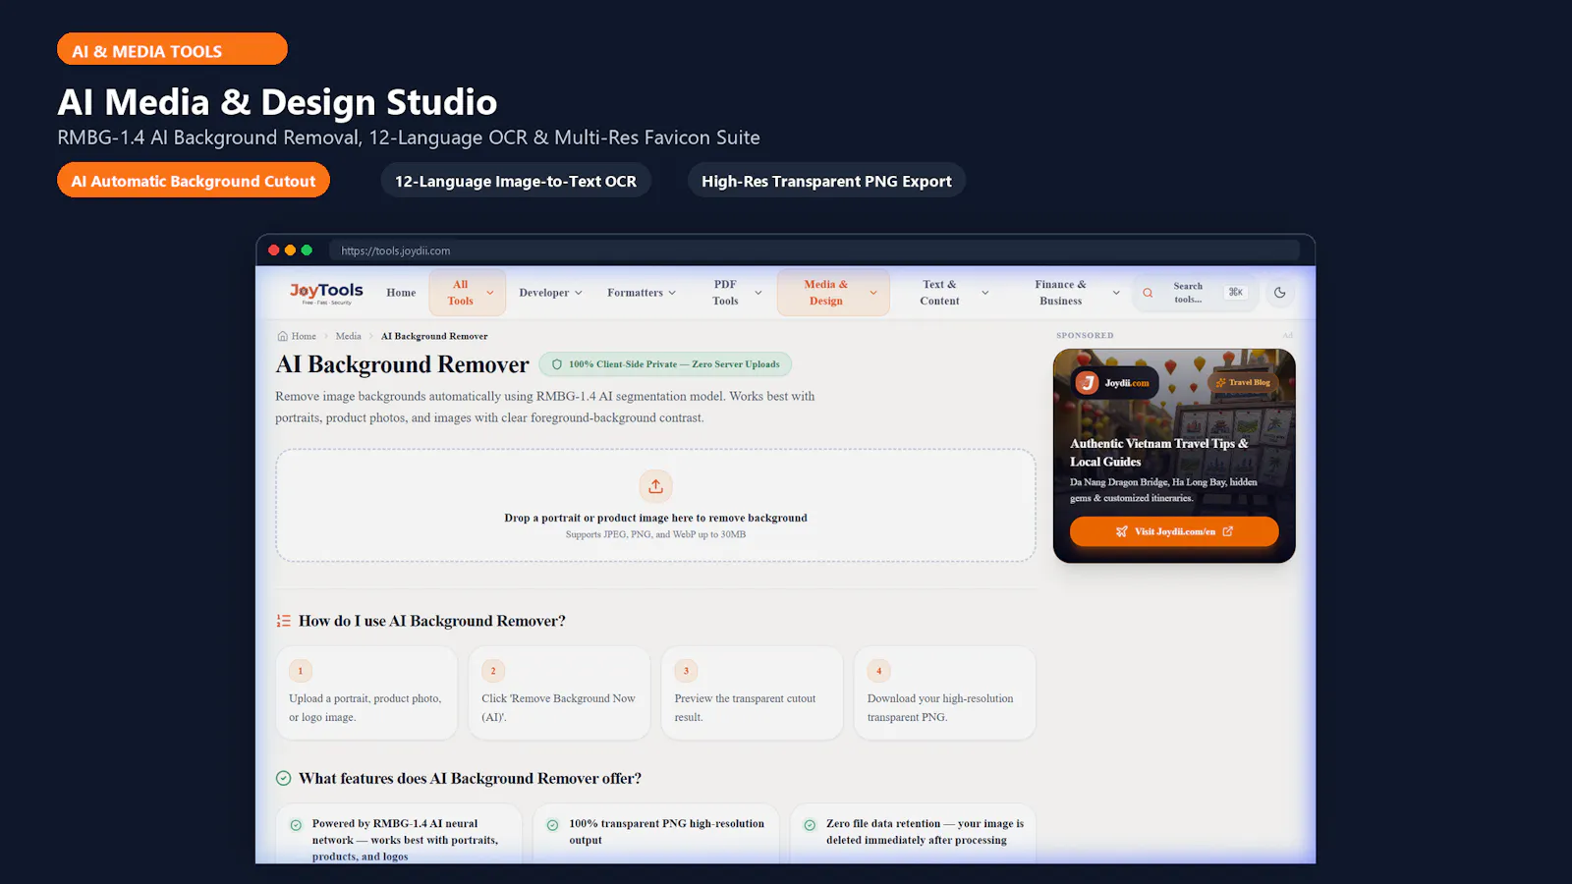Expand the Formatters dropdown chevron

[672, 293]
